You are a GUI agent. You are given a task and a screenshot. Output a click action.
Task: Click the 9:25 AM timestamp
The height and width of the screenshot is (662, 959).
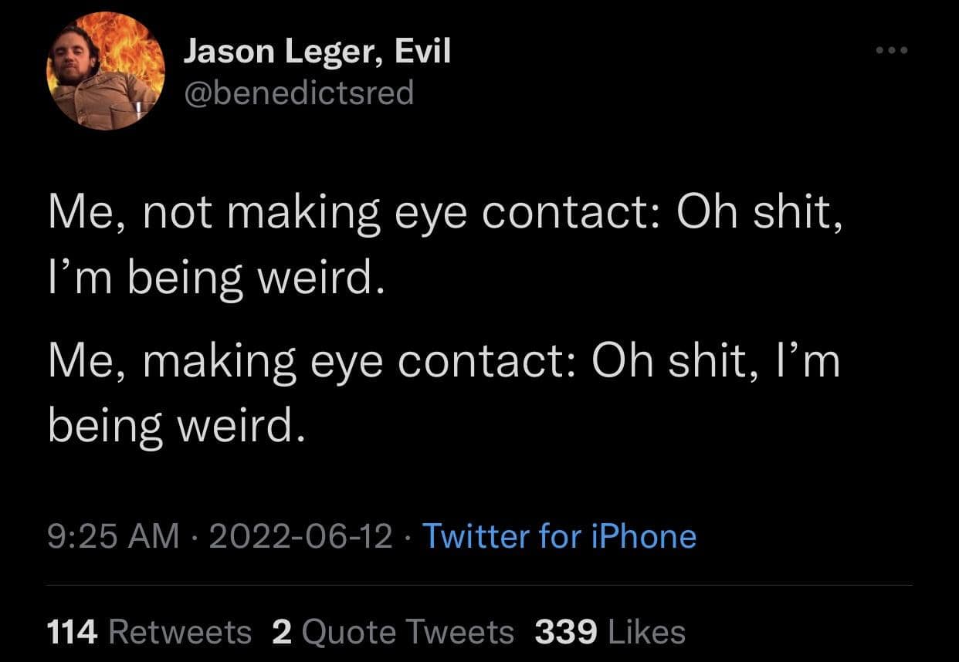pos(113,535)
